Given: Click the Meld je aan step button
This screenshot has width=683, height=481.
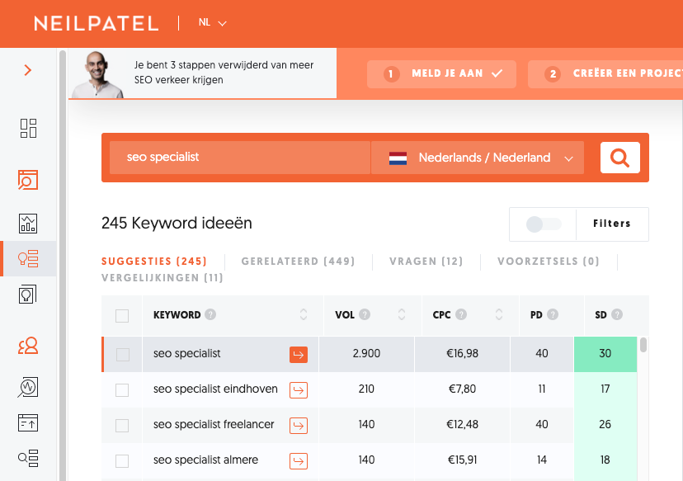Looking at the screenshot, I should pos(441,73).
